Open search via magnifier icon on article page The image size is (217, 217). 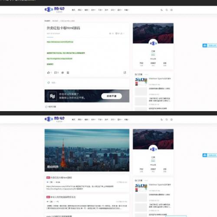click(167, 10)
